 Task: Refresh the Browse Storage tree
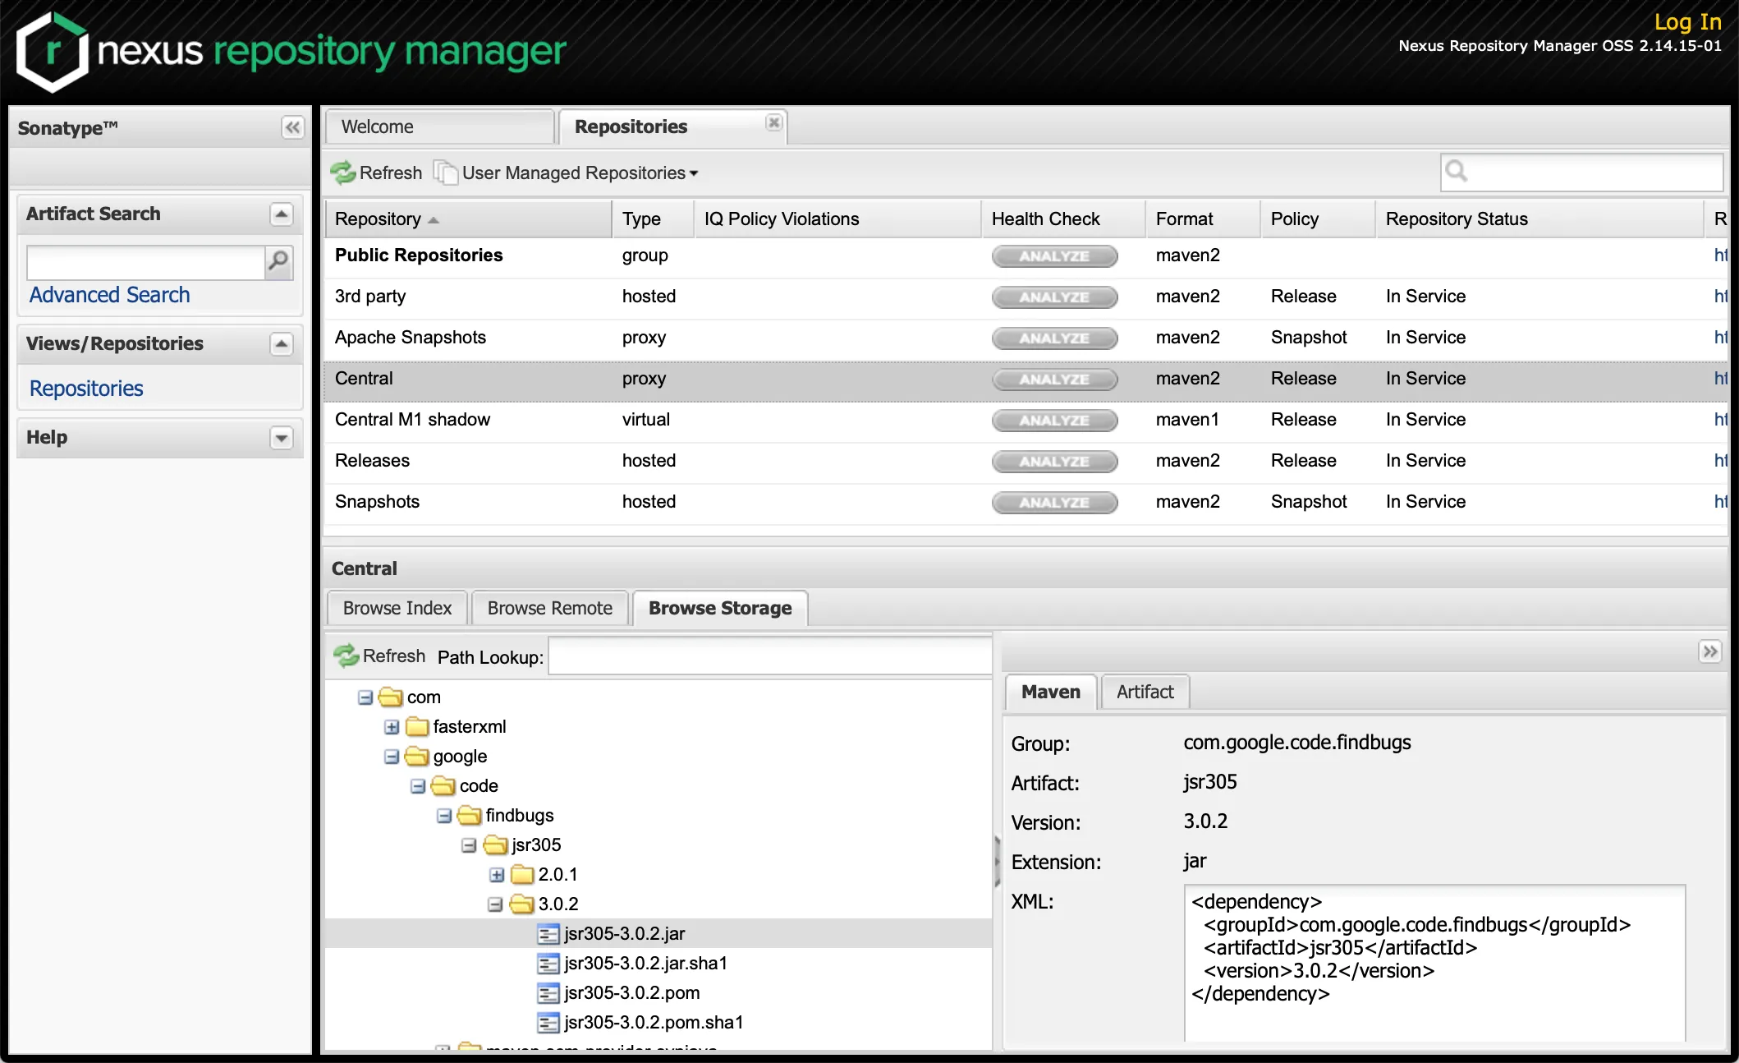point(380,656)
